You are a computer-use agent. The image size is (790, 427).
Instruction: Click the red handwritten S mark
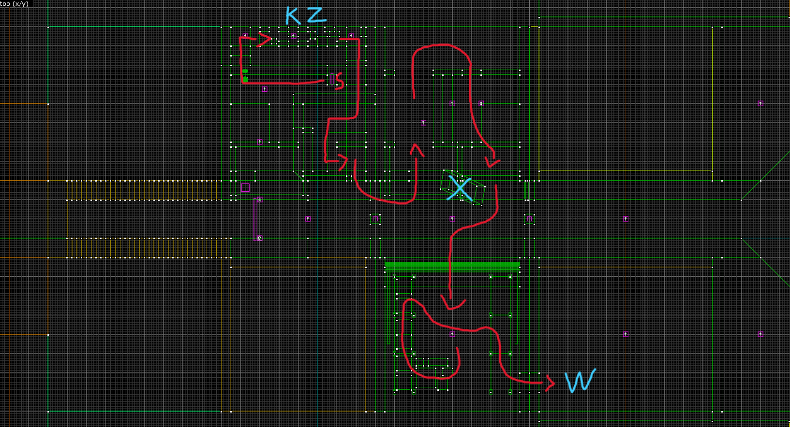(339, 81)
